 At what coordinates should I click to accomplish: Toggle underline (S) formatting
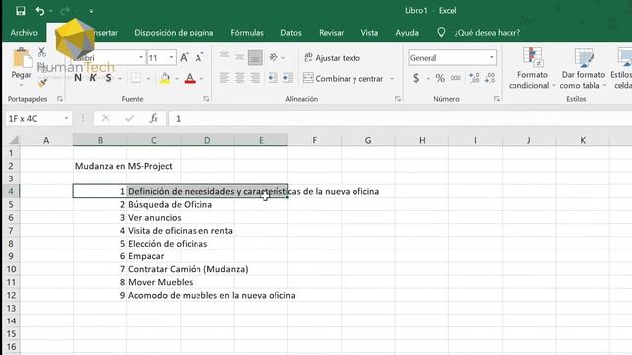pos(108,78)
